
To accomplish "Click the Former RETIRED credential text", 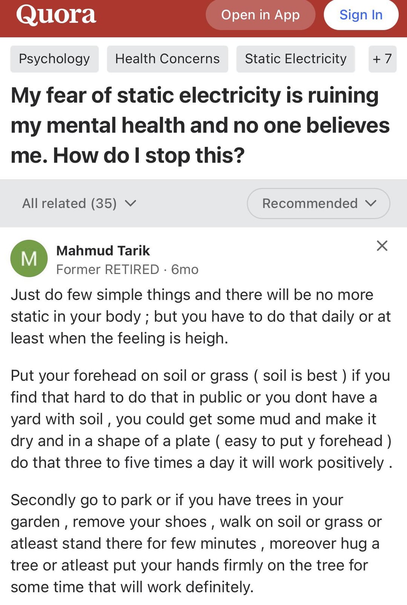I will [x=108, y=269].
